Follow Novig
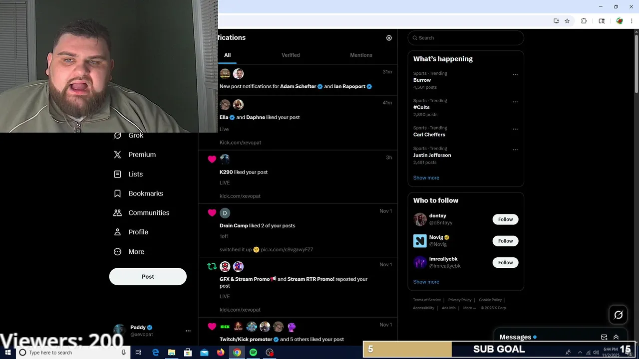 tap(505, 241)
